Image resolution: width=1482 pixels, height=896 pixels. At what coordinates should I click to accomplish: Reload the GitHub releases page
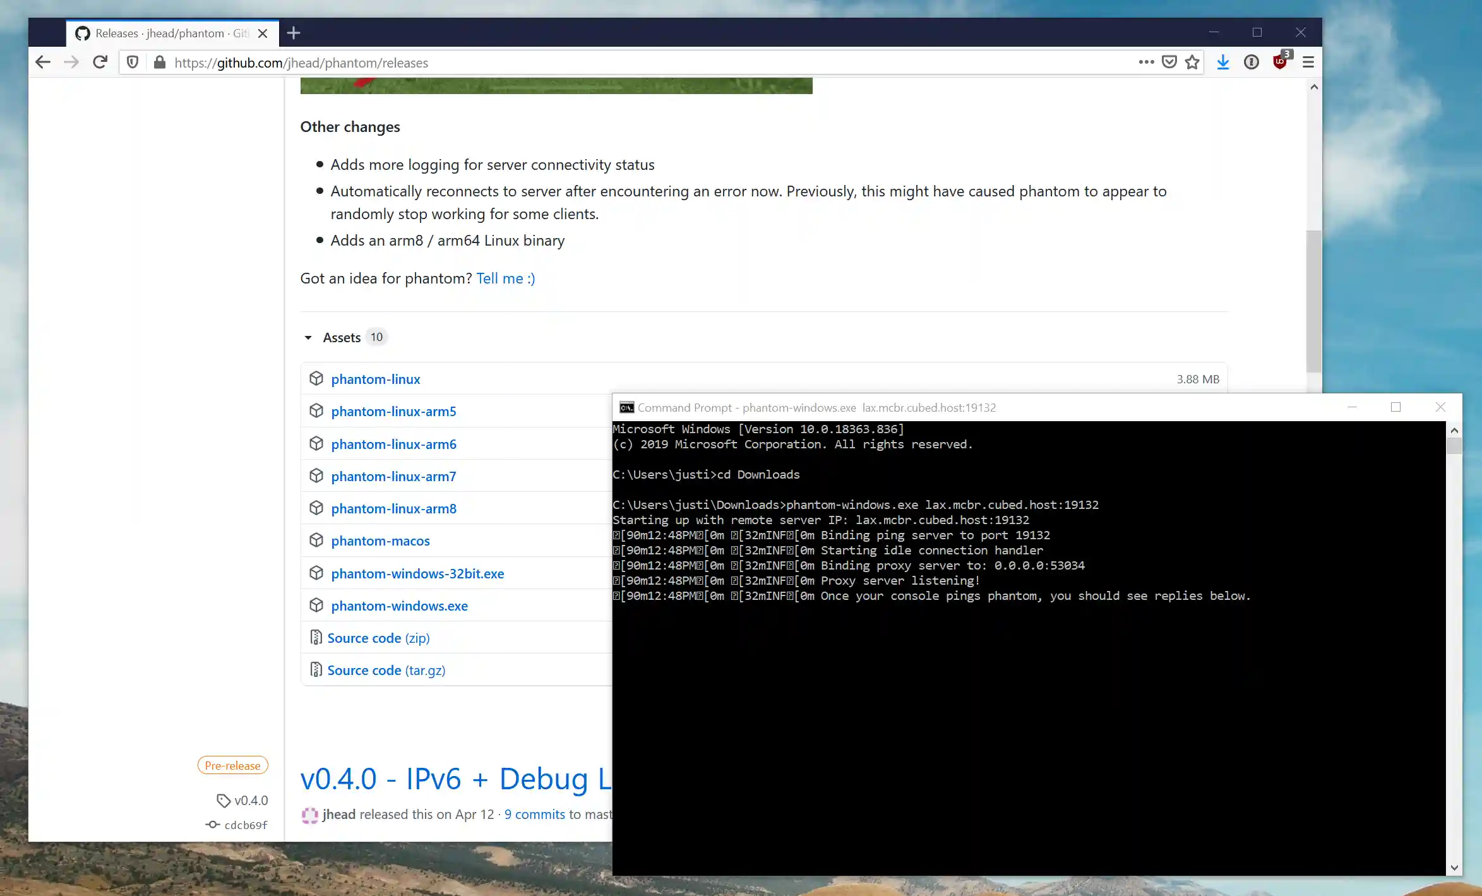tap(100, 63)
